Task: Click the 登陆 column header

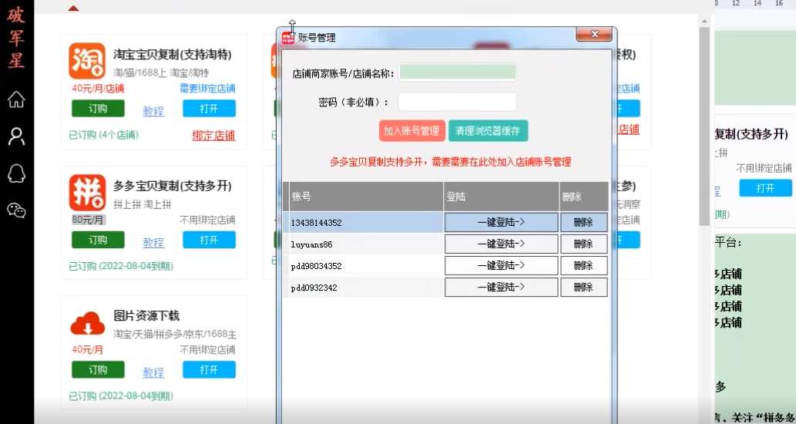Action: pos(501,197)
